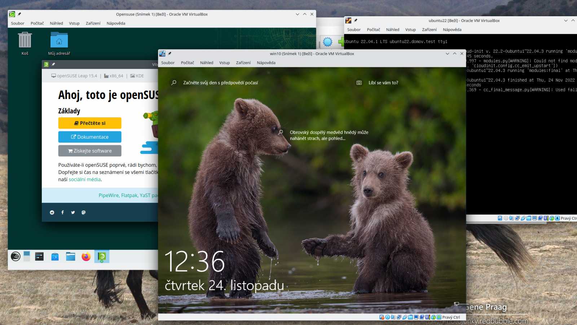Open Počítač menu in win10 window

click(187, 63)
